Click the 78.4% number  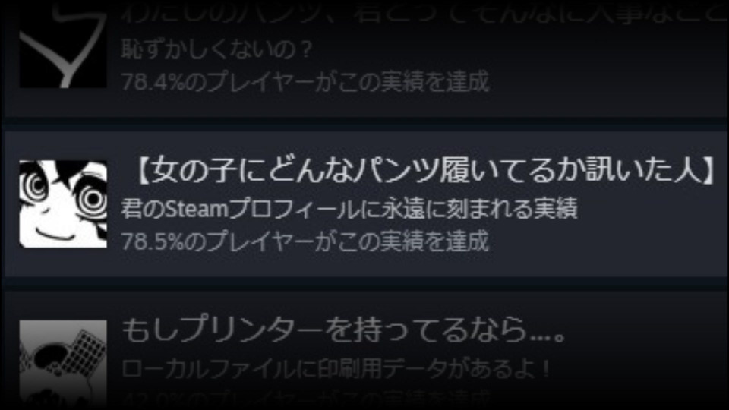pyautogui.click(x=153, y=82)
